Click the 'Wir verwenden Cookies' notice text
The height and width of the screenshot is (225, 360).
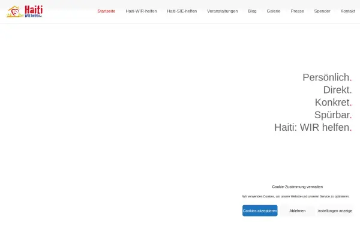click(296, 196)
